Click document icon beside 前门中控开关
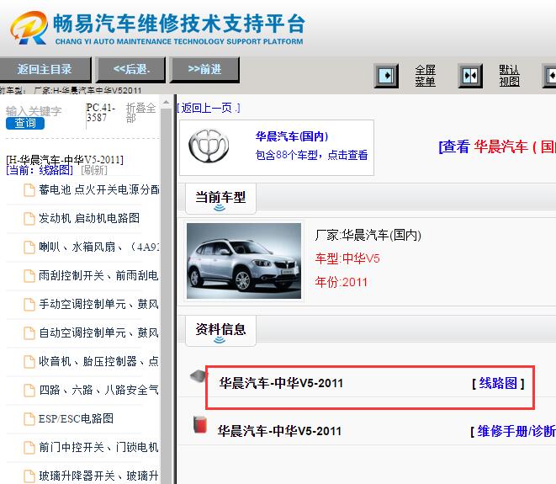Image resolution: width=556 pixels, height=484 pixels. tap(29, 448)
